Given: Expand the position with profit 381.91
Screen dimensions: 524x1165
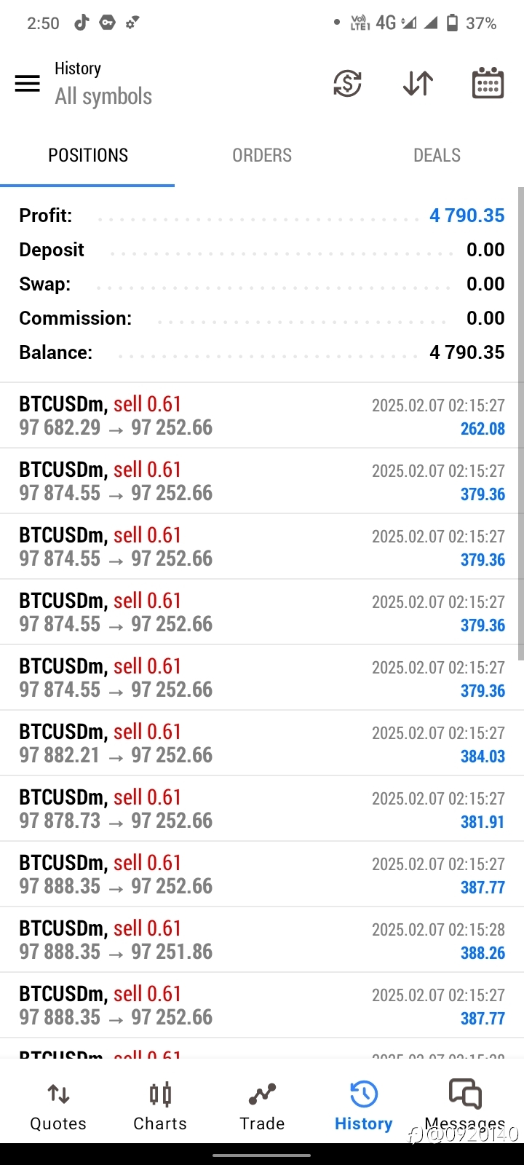Looking at the screenshot, I should pyautogui.click(x=262, y=809).
